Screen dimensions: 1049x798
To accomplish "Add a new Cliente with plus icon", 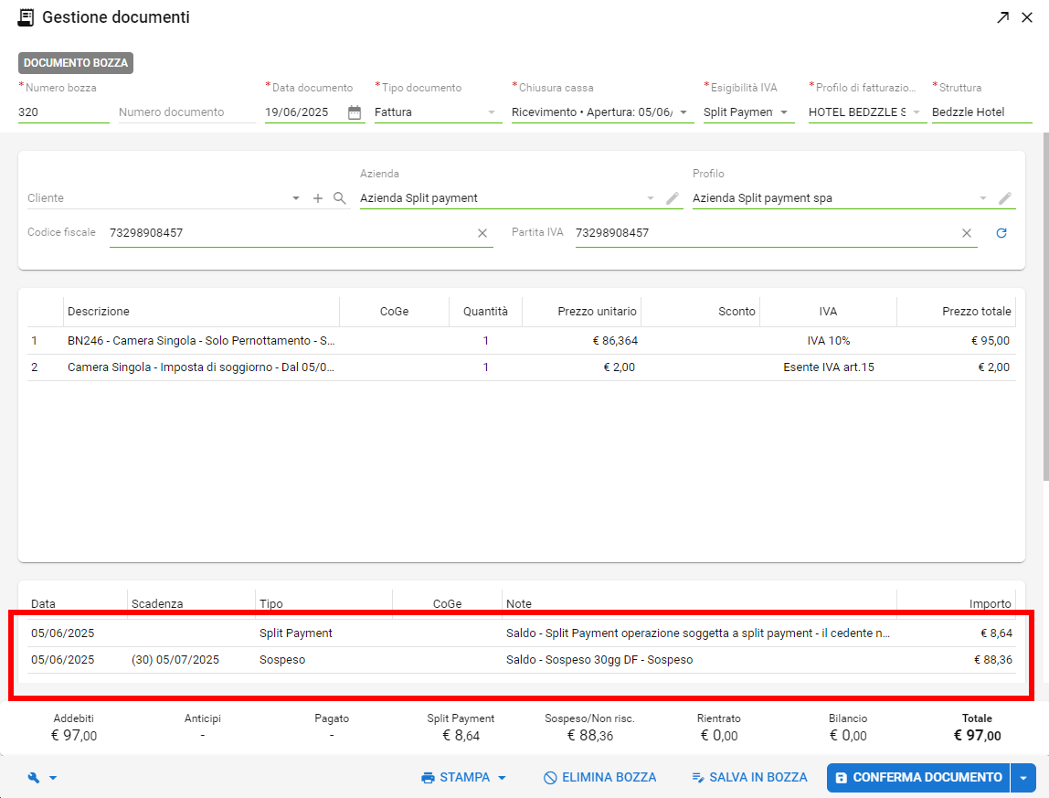I will (x=318, y=198).
